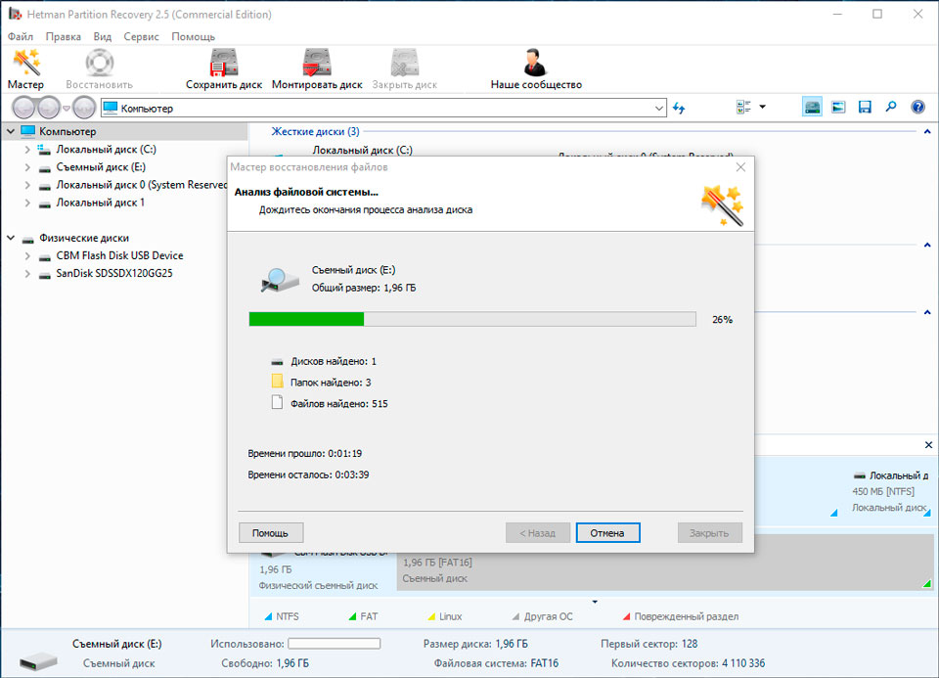Close the file recovery wizard dialog
The width and height of the screenshot is (939, 678).
click(x=740, y=167)
